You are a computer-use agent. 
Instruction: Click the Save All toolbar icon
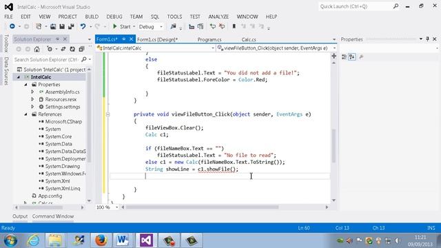point(71,26)
